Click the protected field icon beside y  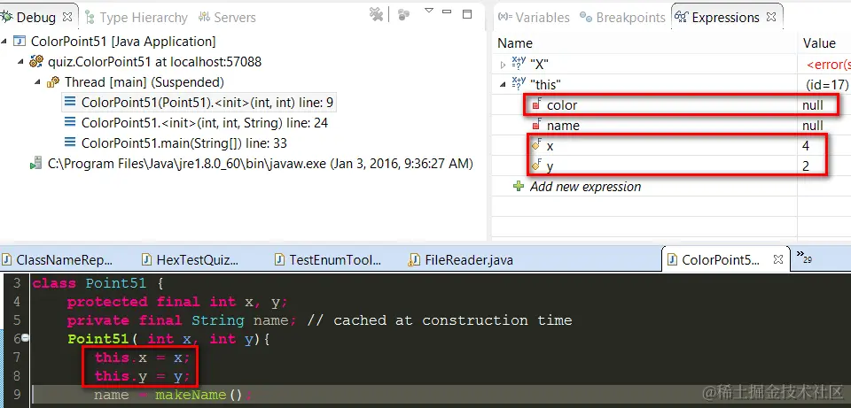point(537,166)
